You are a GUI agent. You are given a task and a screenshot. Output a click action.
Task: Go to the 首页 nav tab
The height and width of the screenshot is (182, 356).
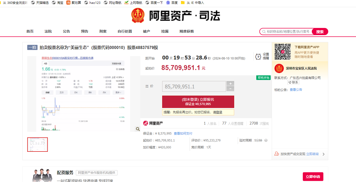coord(30,31)
